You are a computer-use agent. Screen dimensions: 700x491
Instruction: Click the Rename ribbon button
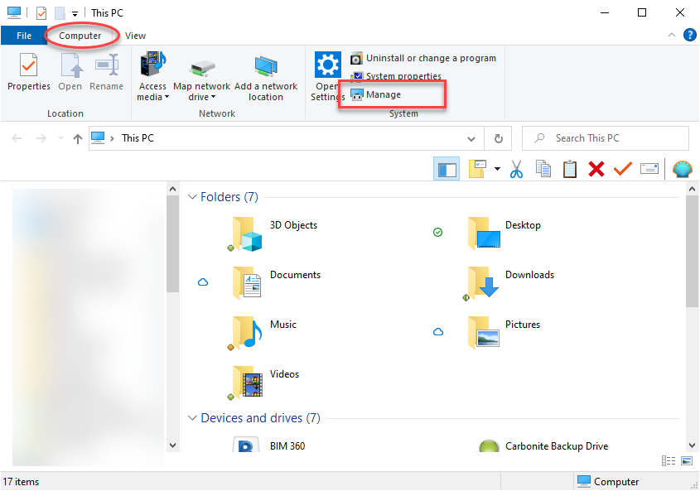click(x=106, y=72)
